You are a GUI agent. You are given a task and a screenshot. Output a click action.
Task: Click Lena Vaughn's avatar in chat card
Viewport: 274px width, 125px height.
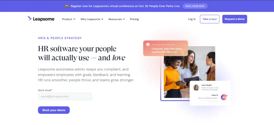pyautogui.click(x=196, y=87)
